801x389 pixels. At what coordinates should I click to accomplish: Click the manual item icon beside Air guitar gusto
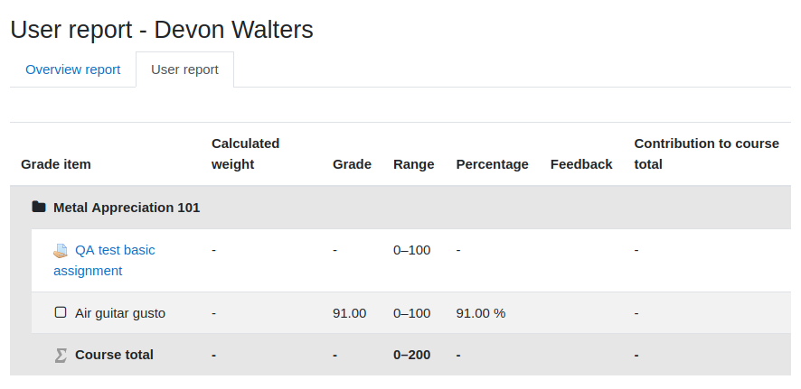[x=61, y=312]
